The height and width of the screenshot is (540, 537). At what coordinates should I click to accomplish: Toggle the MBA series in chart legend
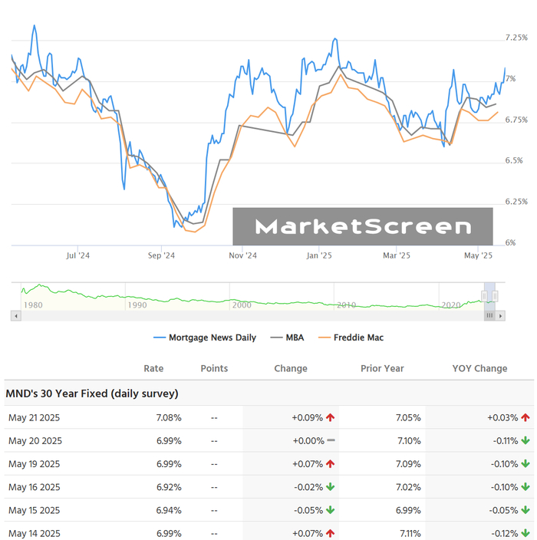[x=288, y=337]
